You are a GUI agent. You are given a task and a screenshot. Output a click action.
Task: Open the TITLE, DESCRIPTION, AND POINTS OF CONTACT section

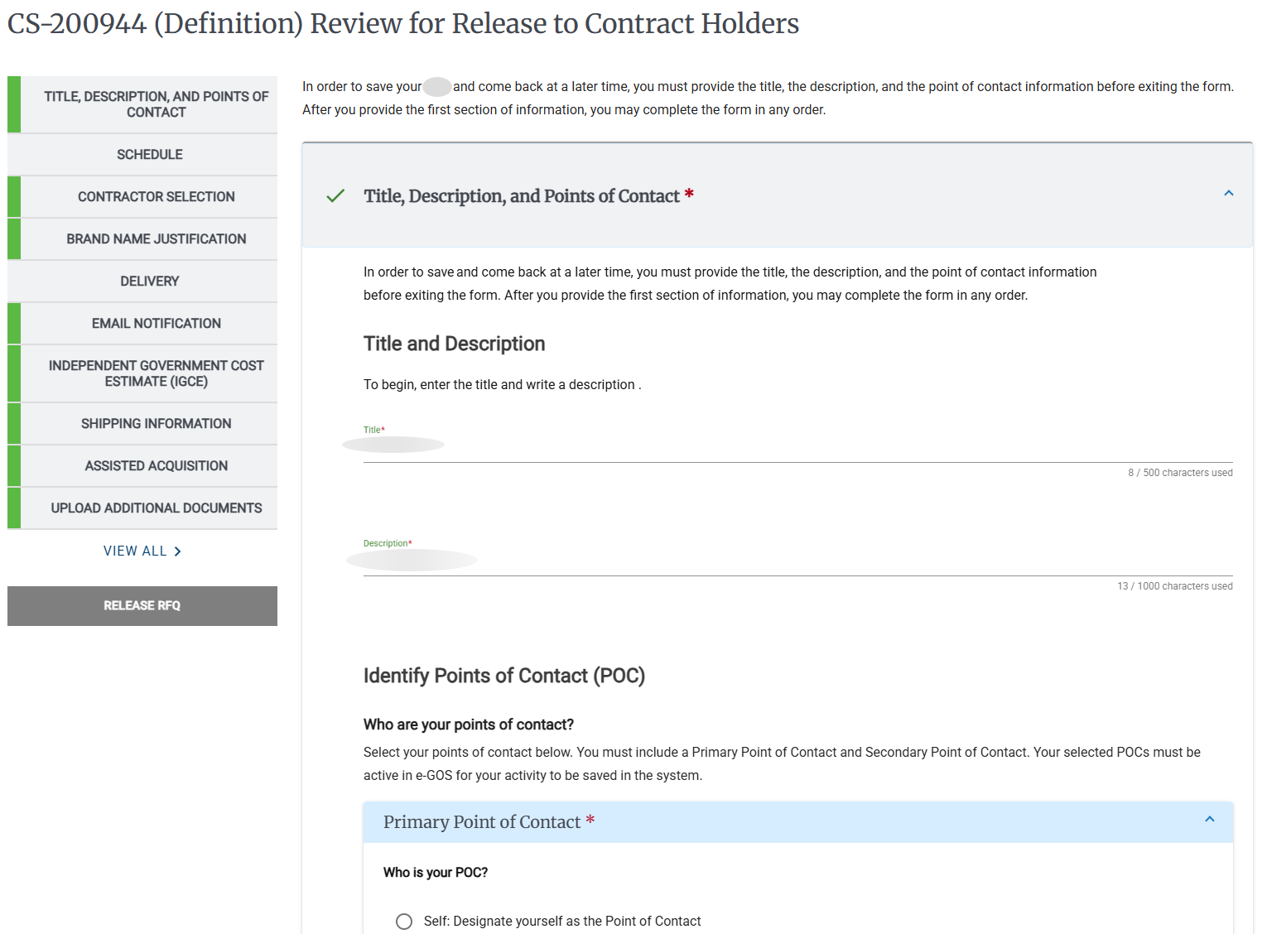pos(157,104)
